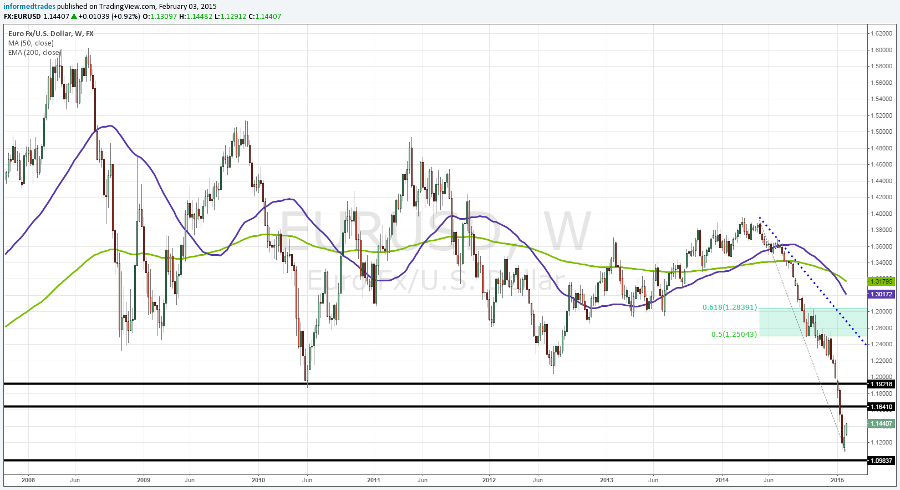Select the +0.01039 (+0.92%) change value

pos(109,16)
